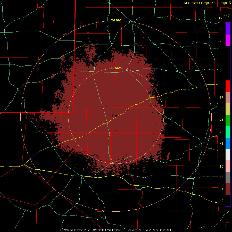Pick the blue WS legend color
Image resolution: width=232 pixels, height=232 pixels.
[x=228, y=143]
